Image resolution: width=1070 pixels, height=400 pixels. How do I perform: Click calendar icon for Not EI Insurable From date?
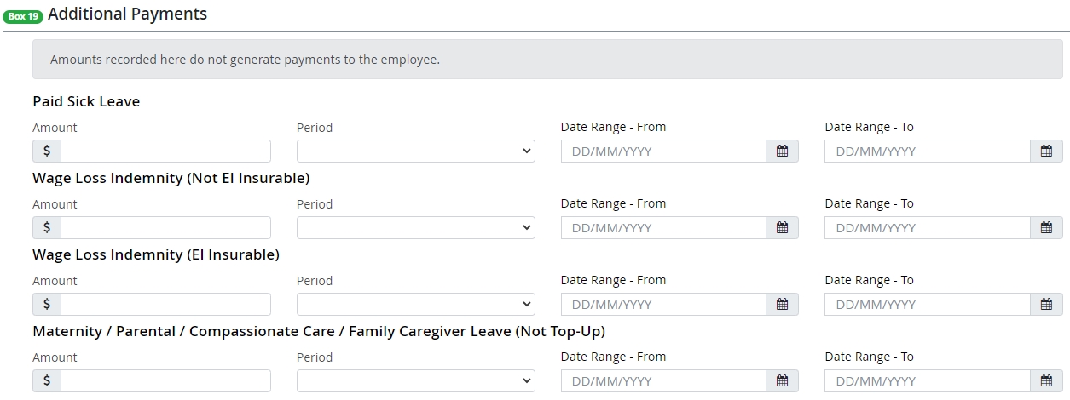point(782,228)
